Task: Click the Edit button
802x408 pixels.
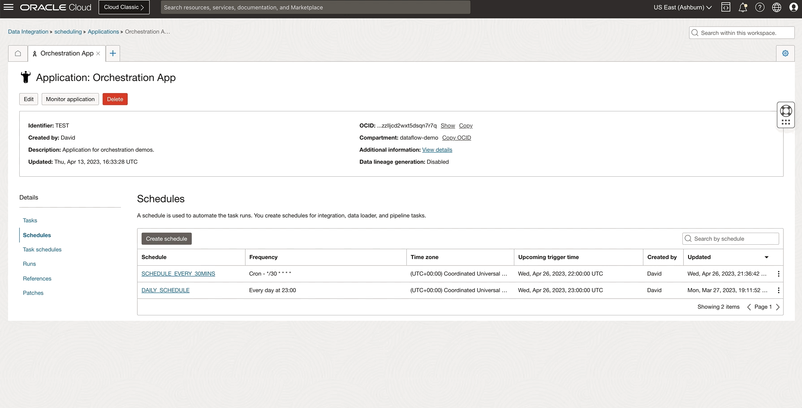Action: [x=28, y=99]
